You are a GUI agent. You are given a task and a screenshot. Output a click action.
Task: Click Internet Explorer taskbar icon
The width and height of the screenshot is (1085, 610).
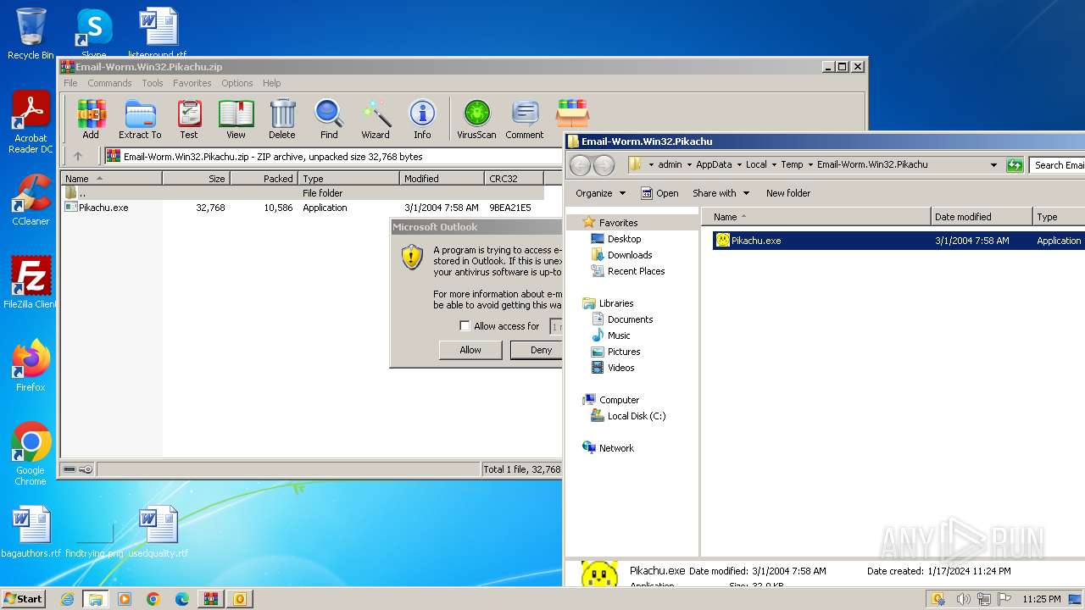coord(67,599)
